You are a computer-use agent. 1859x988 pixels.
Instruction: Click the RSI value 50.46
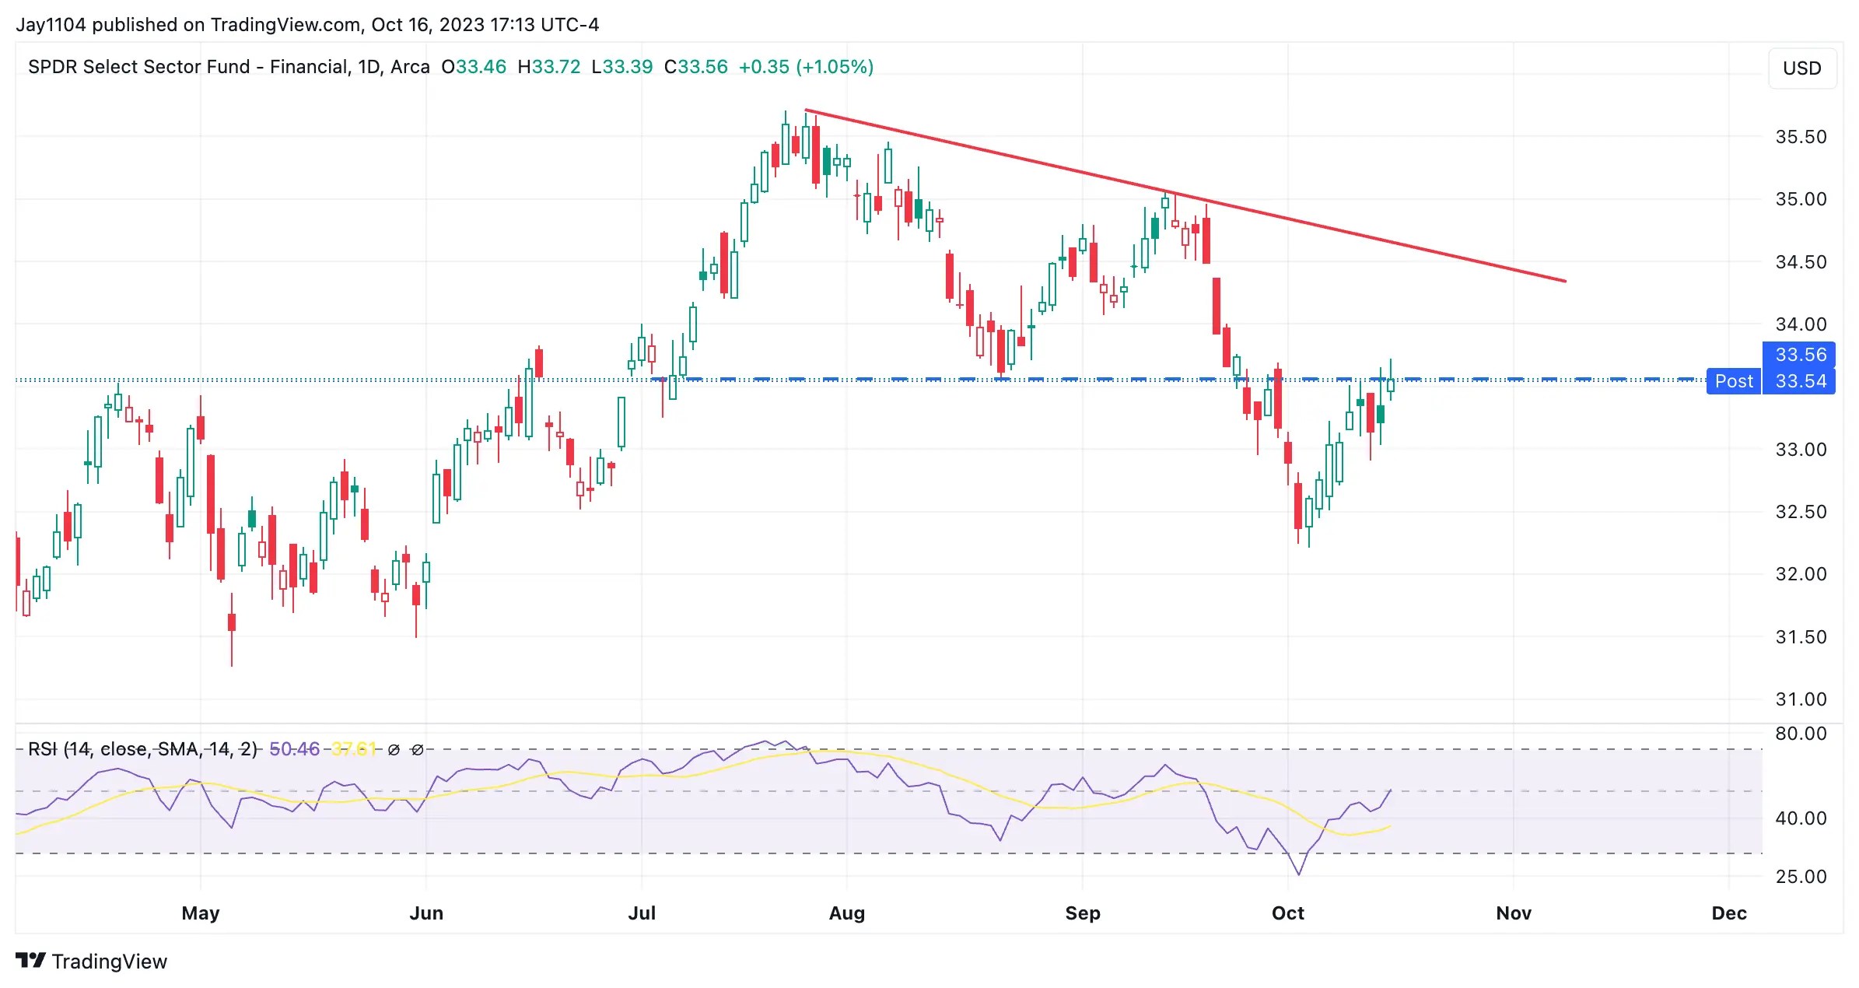tap(294, 749)
